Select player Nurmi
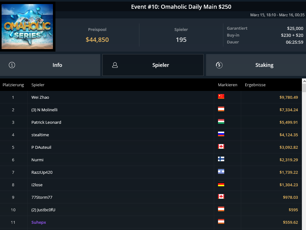 click(x=38, y=160)
